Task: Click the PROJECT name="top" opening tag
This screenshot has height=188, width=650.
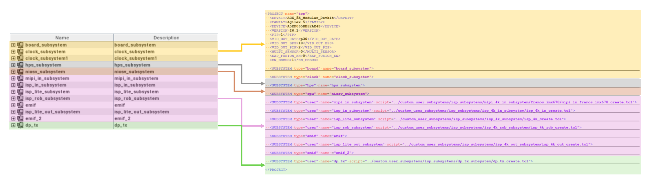Action: tap(287, 14)
